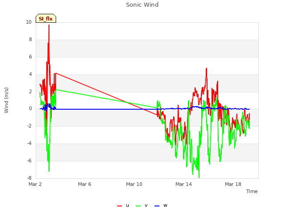Screen dimensions: 285x214
Task: Click the Mar 18 x-axis label
Action: point(233,184)
